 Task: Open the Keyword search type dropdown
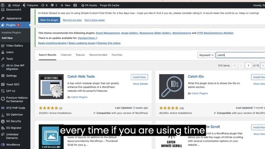[x=206, y=55]
